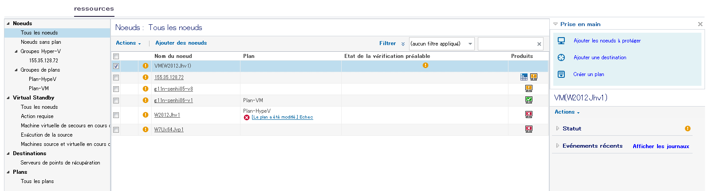Collapse the Groupes Hyper-V tree node
709x191 pixels.
point(16,51)
